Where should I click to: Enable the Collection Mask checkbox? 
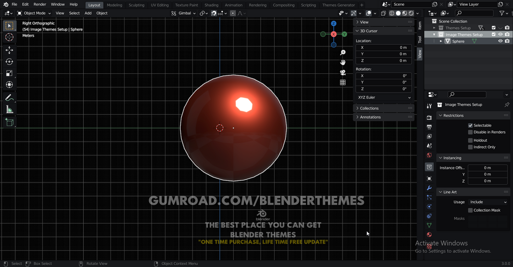(x=470, y=210)
